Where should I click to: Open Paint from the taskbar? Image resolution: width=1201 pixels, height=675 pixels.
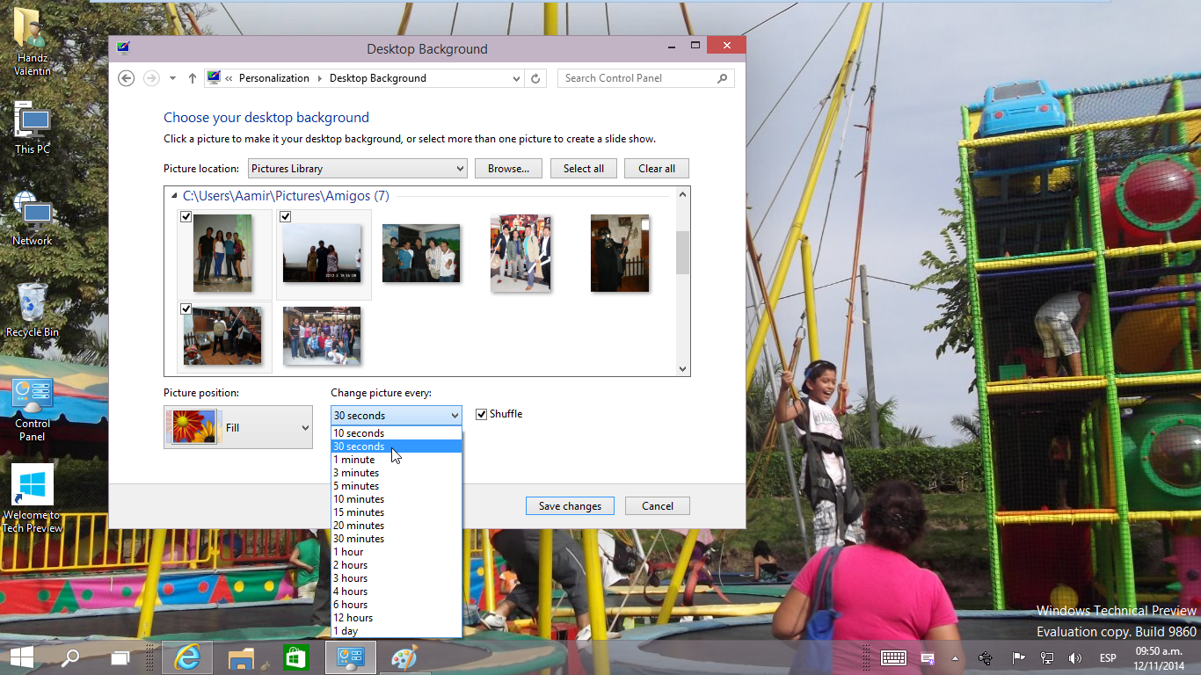(x=404, y=657)
